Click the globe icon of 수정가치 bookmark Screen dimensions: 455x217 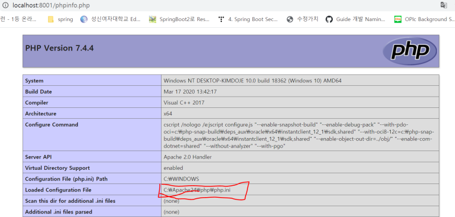pos(289,19)
